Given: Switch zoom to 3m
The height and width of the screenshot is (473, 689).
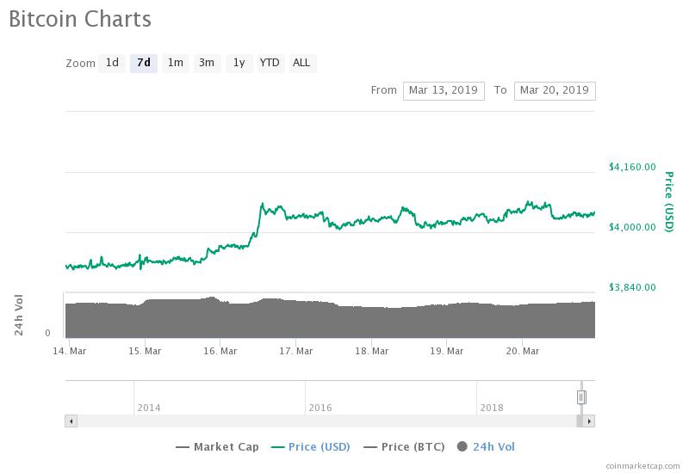Looking at the screenshot, I should pyautogui.click(x=207, y=63).
